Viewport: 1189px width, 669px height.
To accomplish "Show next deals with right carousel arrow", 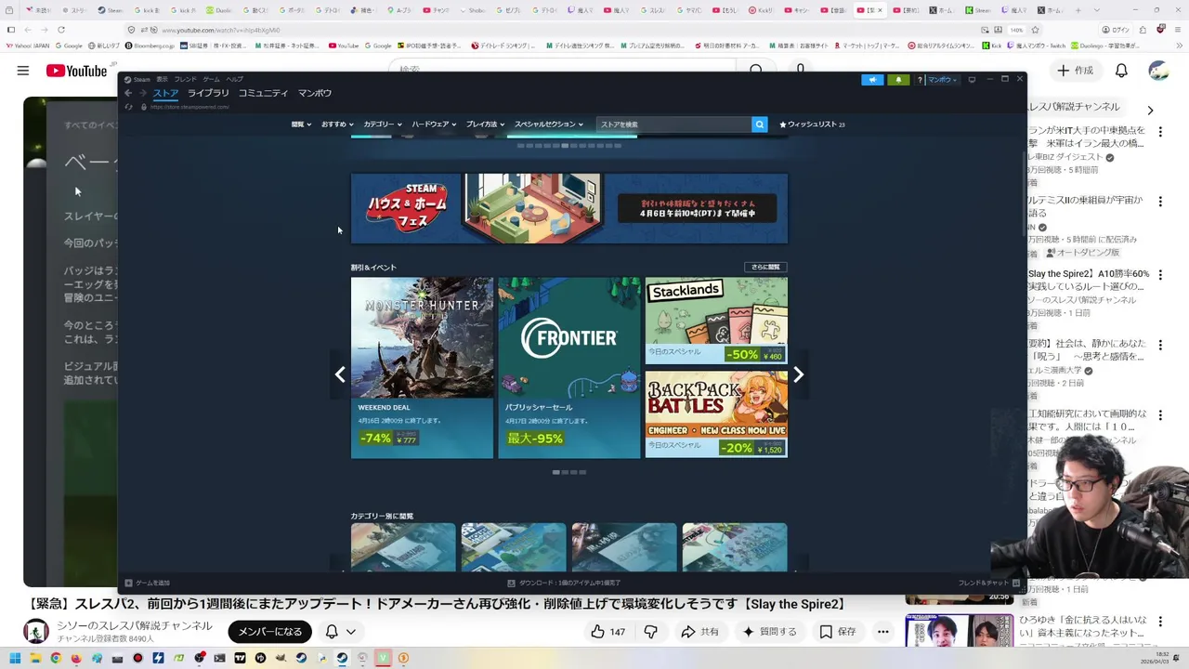I will tap(798, 374).
